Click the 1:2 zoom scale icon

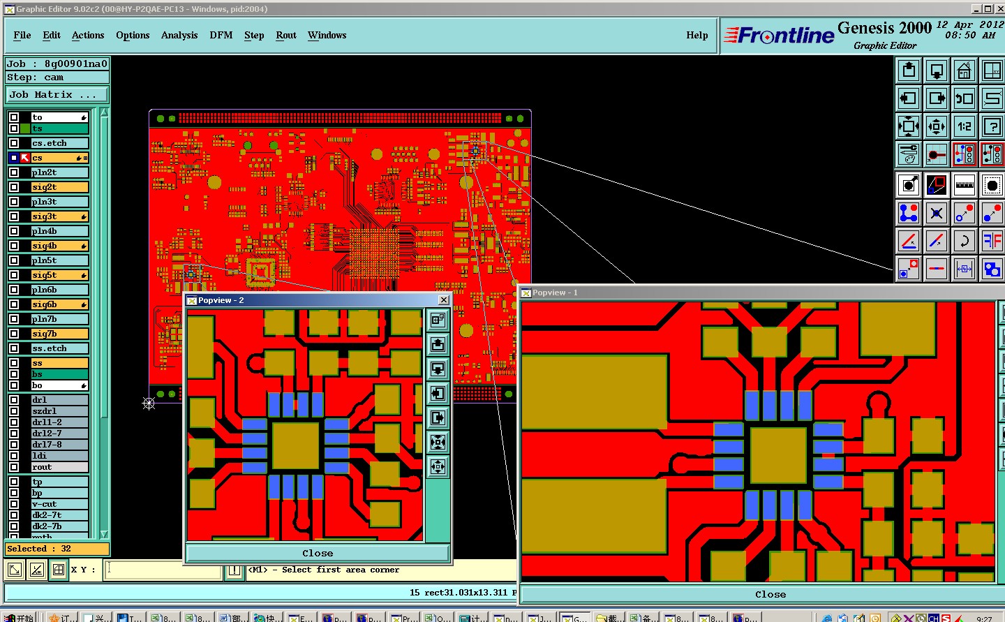(x=965, y=126)
